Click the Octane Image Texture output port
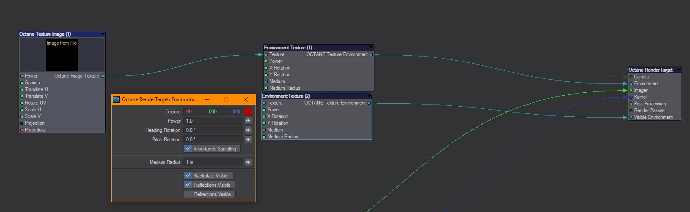The image size is (690, 212). tap(102, 76)
